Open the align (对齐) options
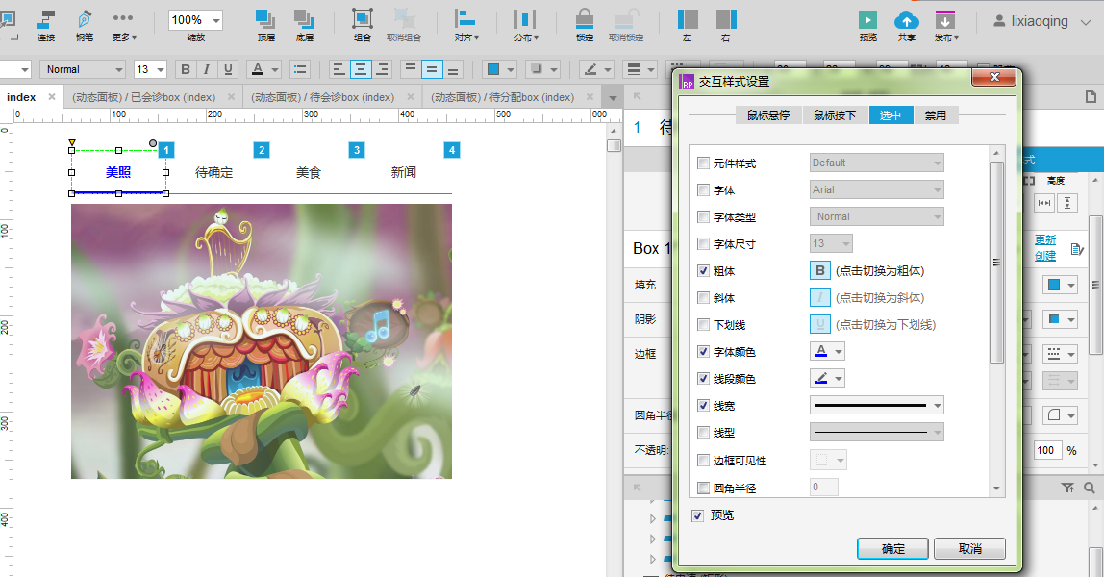This screenshot has height=577, width=1104. [465, 25]
